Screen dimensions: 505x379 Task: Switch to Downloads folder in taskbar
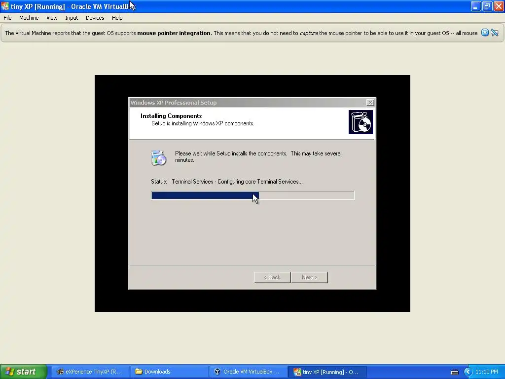(170, 372)
